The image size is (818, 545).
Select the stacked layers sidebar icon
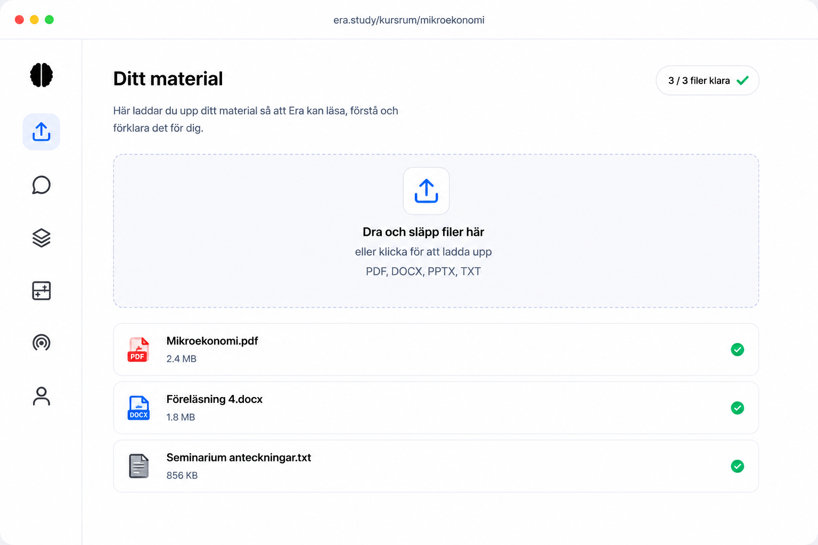[x=42, y=238]
